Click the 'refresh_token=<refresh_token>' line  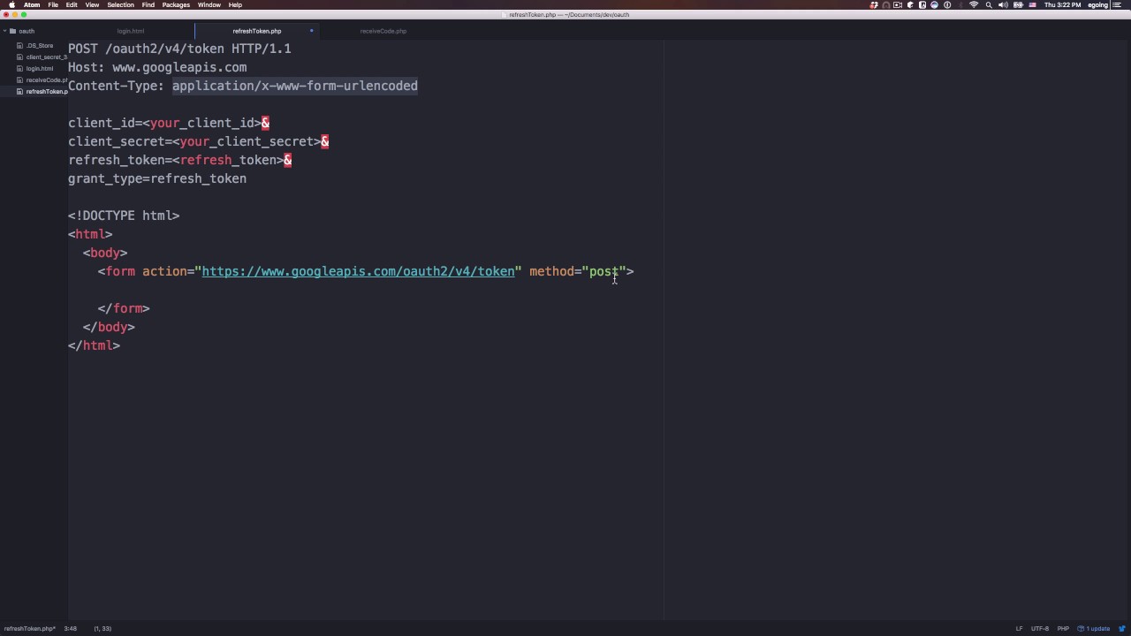179,160
